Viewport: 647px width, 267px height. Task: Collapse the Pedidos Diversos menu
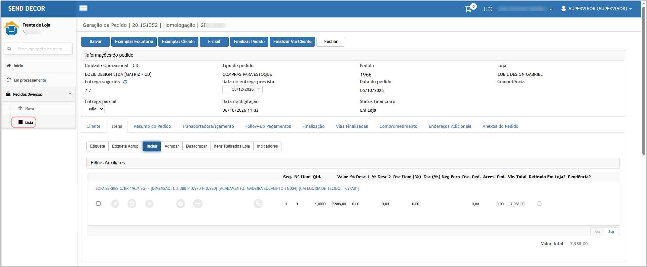[x=39, y=94]
